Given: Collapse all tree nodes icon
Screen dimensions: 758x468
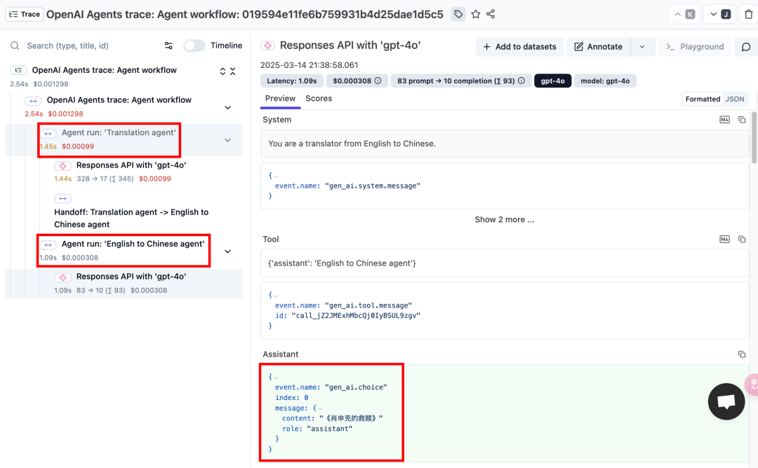Looking at the screenshot, I should point(232,71).
